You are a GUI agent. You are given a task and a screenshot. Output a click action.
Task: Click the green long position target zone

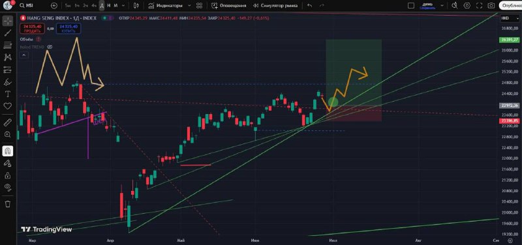pos(354,72)
